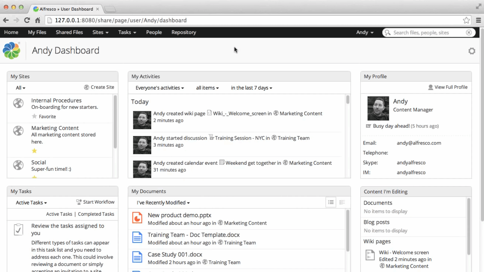Expand the Sites menu
Image resolution: width=484 pixels, height=272 pixels.
(100, 32)
